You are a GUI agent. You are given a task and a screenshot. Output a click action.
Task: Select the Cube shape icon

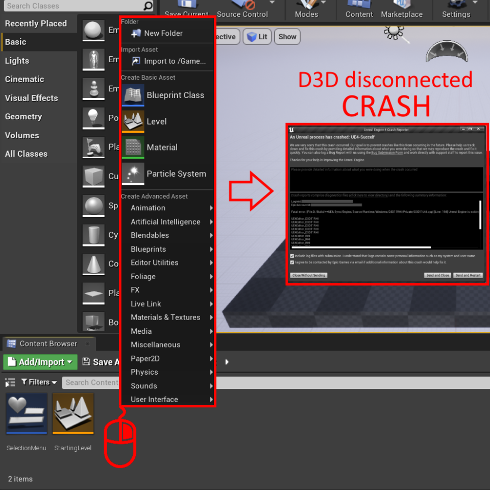point(93,177)
